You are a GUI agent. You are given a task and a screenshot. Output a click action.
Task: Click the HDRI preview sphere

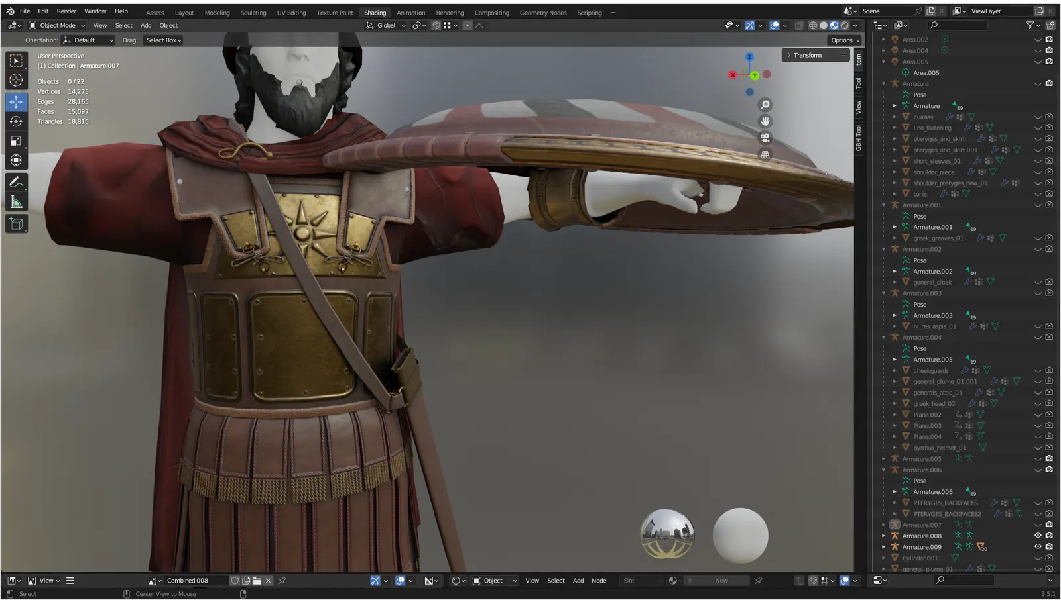(x=667, y=535)
